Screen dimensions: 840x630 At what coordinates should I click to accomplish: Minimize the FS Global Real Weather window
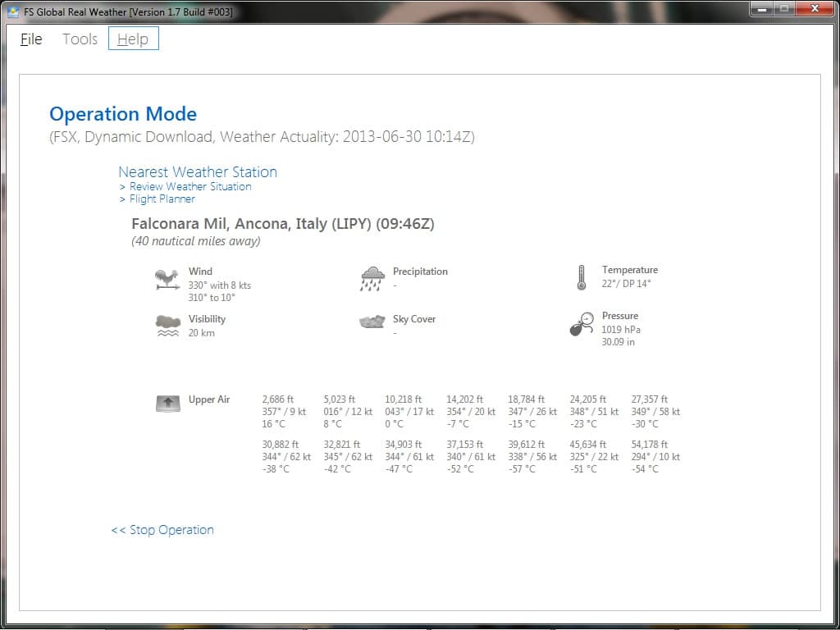point(761,9)
